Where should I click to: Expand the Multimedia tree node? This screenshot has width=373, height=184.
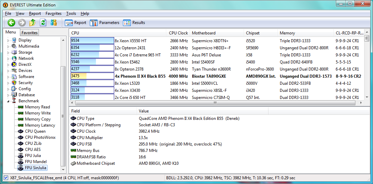click(x=8, y=46)
